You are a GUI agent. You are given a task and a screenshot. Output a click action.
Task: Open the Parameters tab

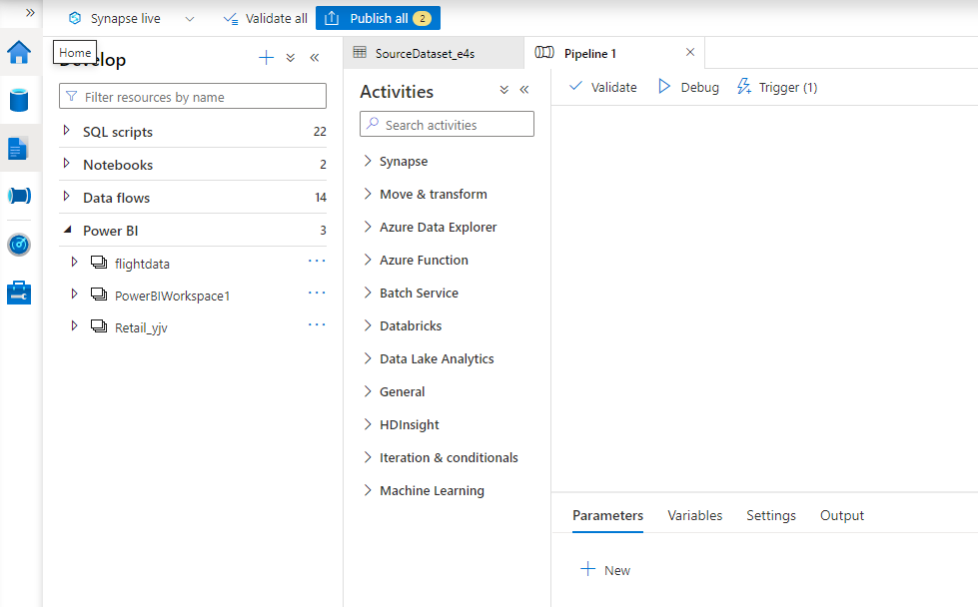tap(607, 516)
